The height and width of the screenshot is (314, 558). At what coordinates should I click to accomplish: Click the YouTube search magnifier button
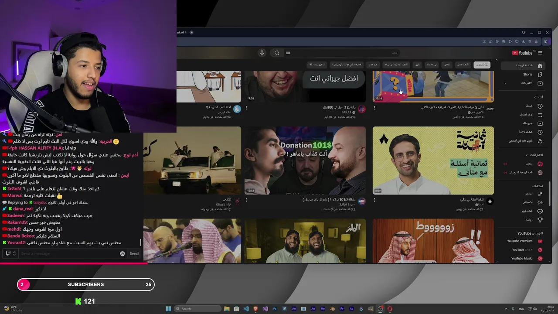pyautogui.click(x=277, y=53)
